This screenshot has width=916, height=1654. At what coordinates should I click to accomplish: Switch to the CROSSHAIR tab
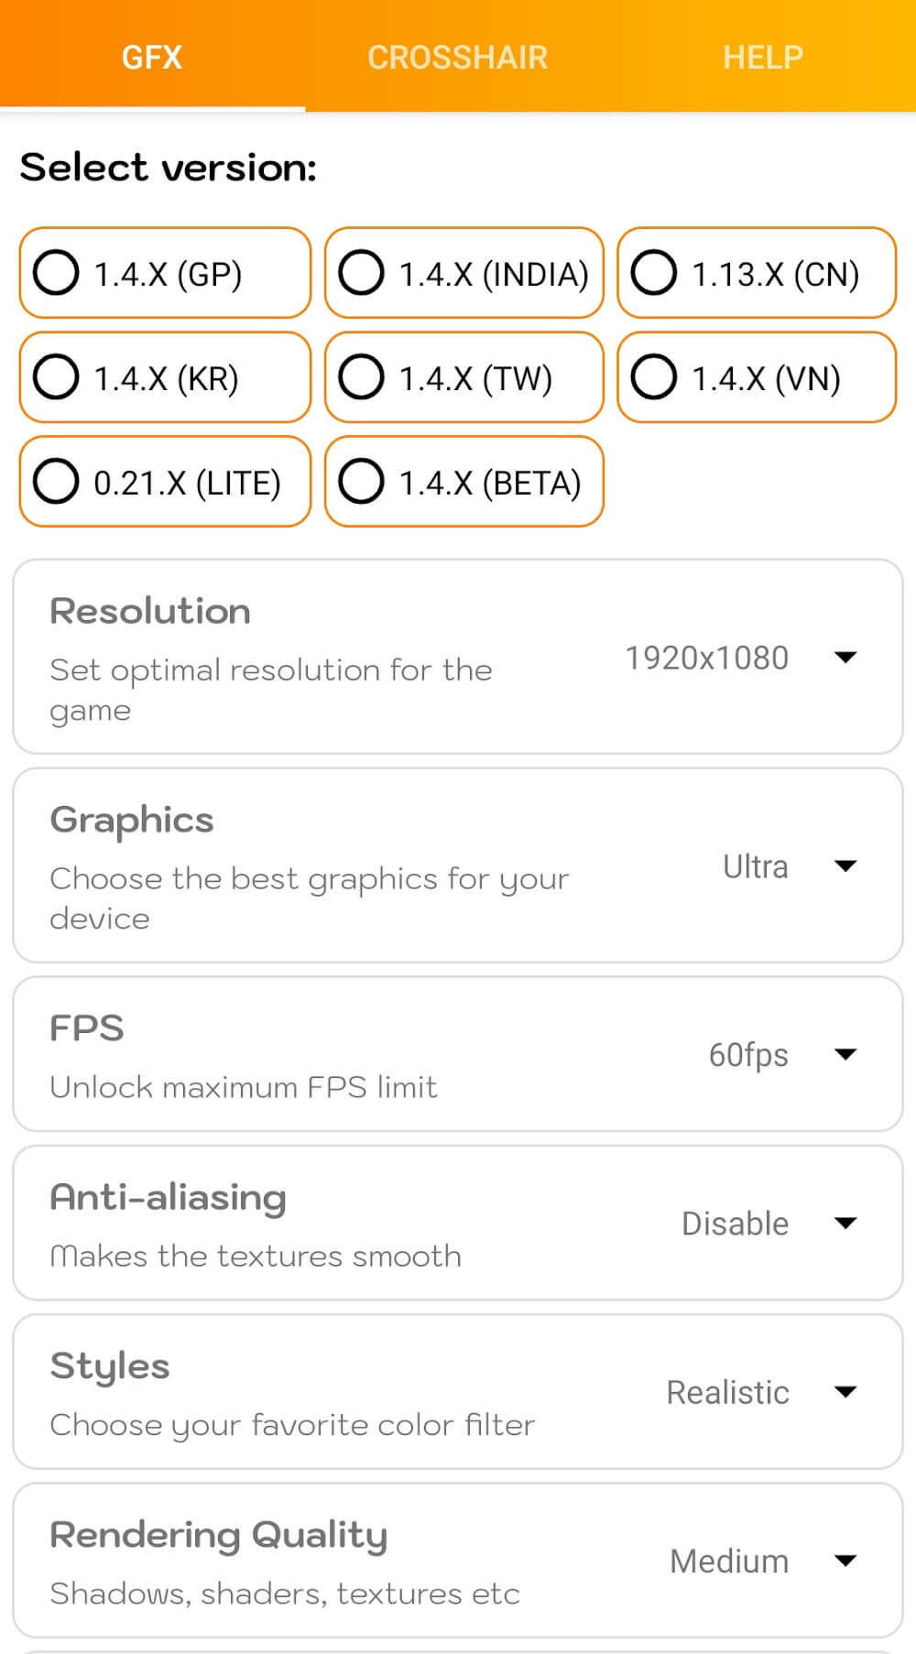(x=457, y=57)
